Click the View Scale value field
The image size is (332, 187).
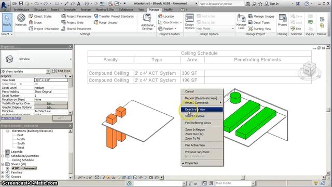click(51, 80)
